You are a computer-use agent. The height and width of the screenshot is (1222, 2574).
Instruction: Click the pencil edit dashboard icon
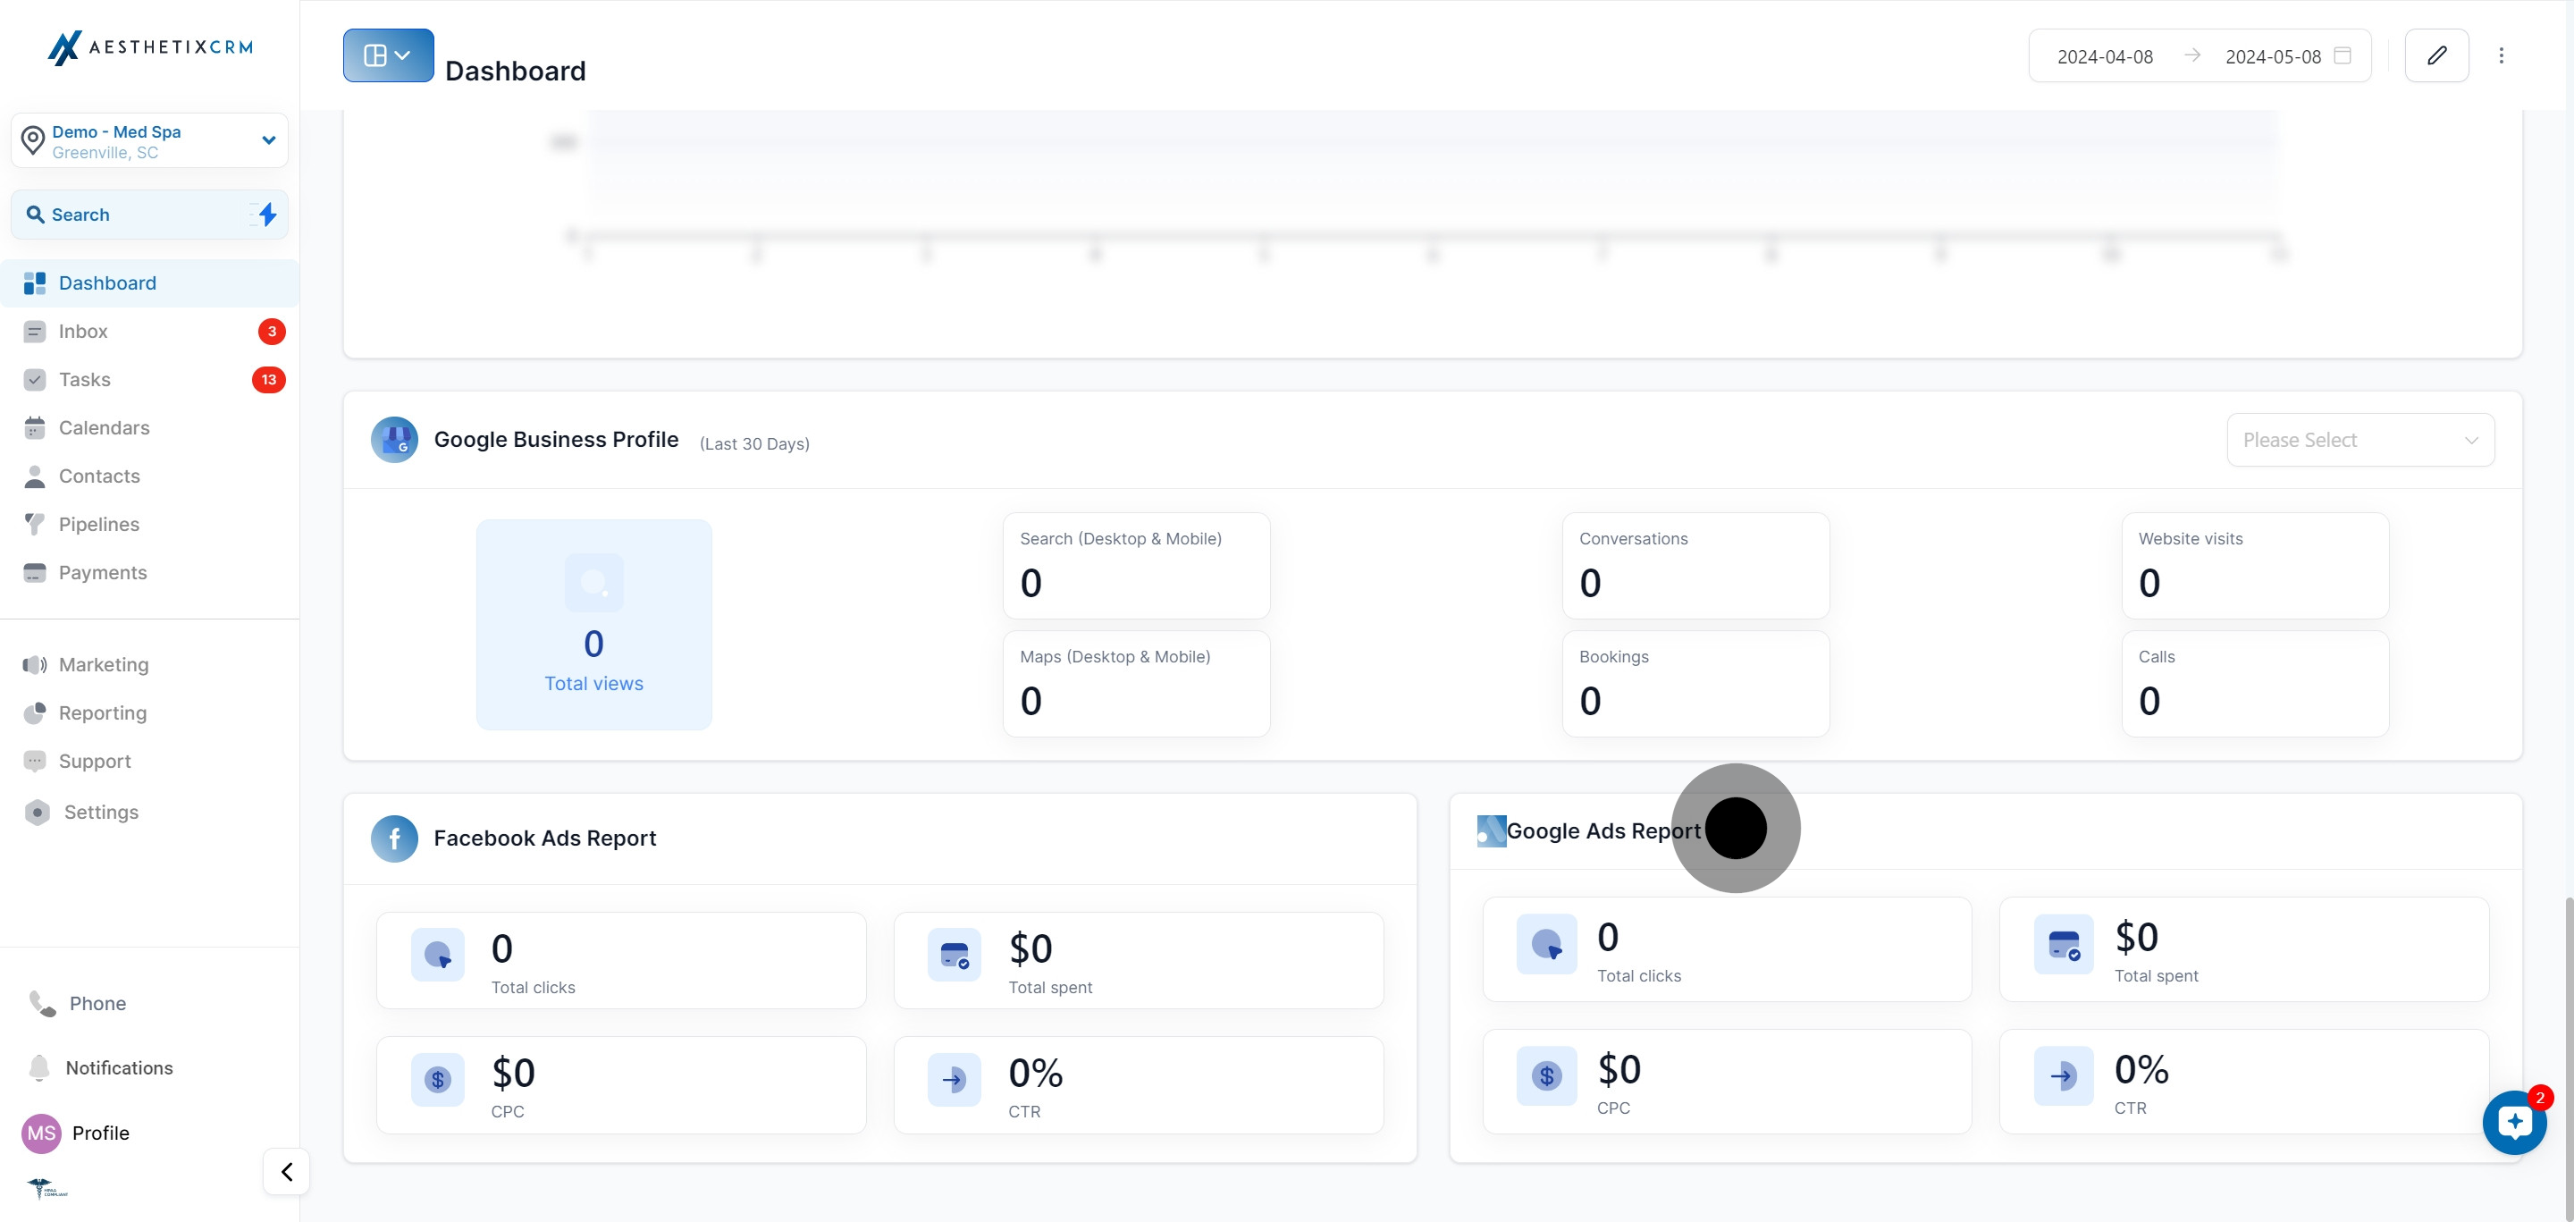click(2436, 56)
